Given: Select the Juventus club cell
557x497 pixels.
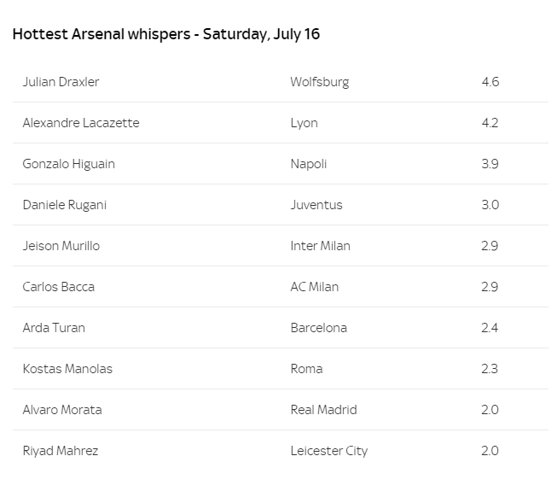Looking at the screenshot, I should coord(316,205).
